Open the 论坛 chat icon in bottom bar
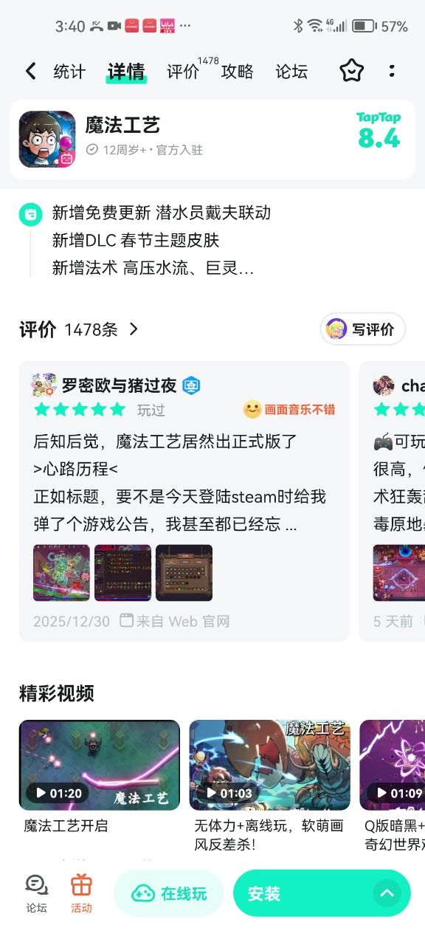 pyautogui.click(x=36, y=893)
